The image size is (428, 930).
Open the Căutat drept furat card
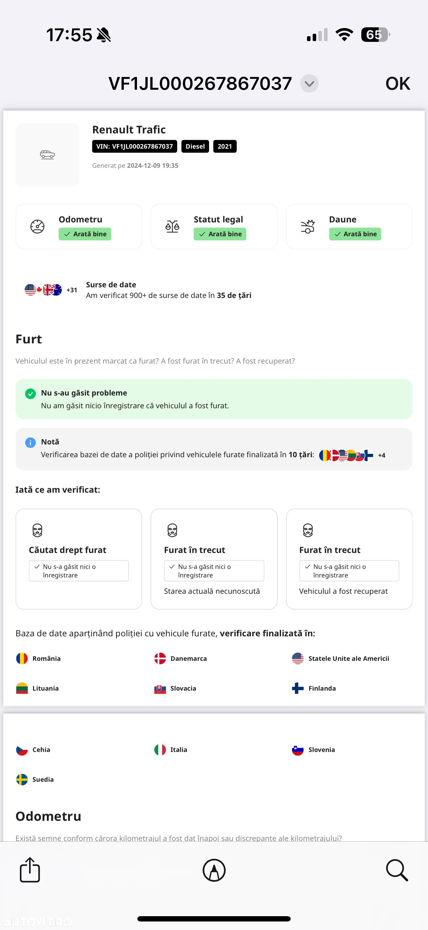[79, 559]
